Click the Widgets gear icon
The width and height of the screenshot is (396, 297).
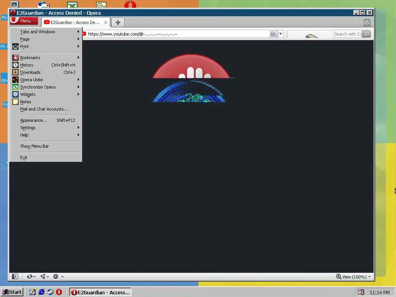point(15,94)
